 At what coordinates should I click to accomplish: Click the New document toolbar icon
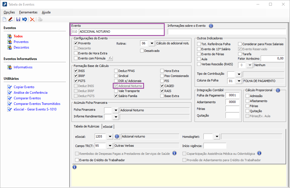point(4,19)
